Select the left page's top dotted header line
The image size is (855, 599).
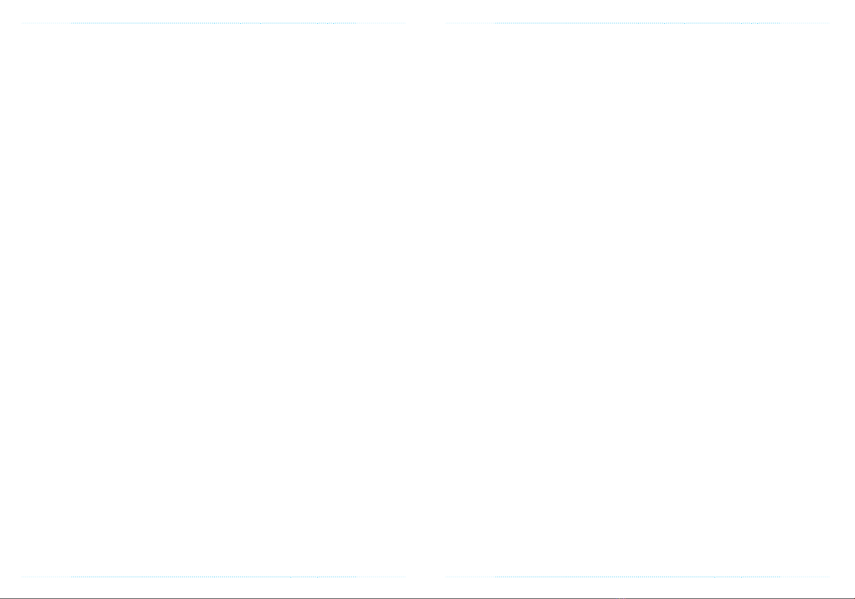point(214,23)
